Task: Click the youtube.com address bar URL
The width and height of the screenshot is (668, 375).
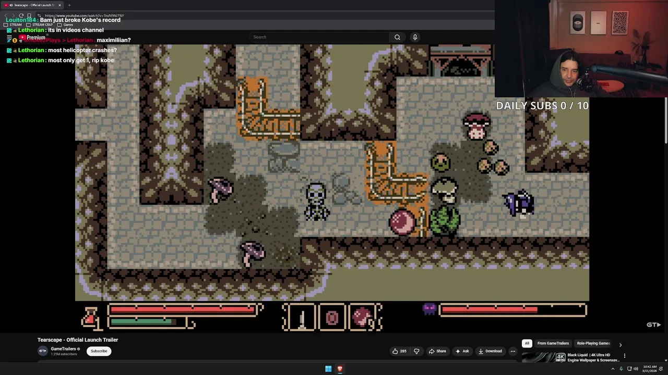Action: (84, 16)
